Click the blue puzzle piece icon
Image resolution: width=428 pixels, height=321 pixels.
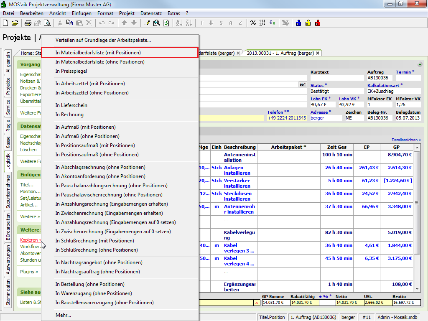[298, 23]
